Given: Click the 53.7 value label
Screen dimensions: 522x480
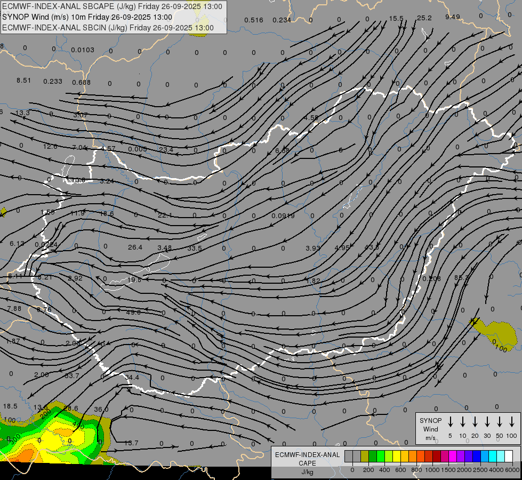Looking at the screenshot, I should click(72, 376).
